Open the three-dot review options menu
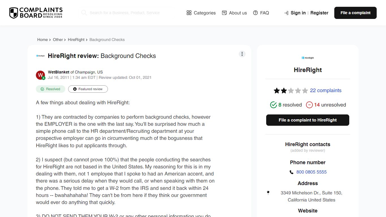386x217 pixels. pos(242,54)
